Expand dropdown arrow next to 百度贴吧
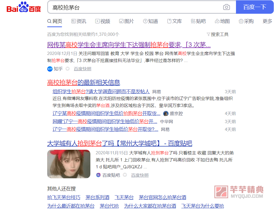Screen dimensions: 274x209 [125, 175]
